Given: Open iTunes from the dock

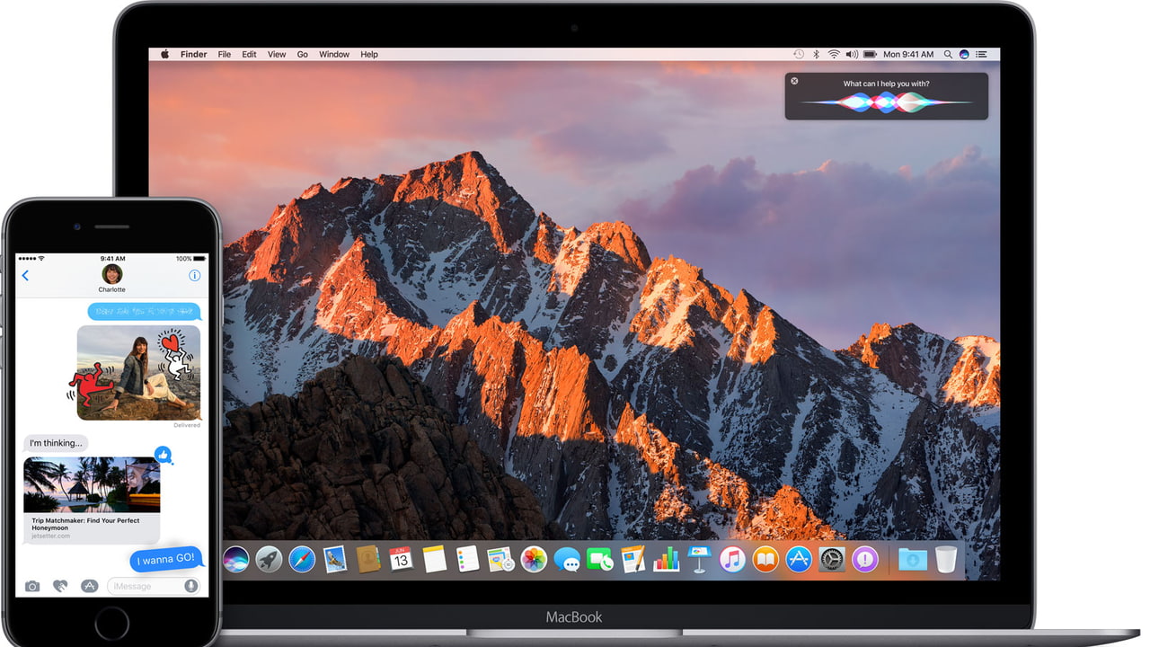Looking at the screenshot, I should point(732,560).
